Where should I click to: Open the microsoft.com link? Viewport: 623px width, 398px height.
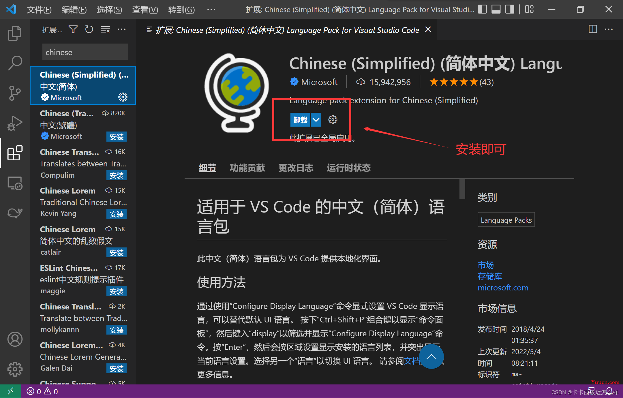click(503, 288)
